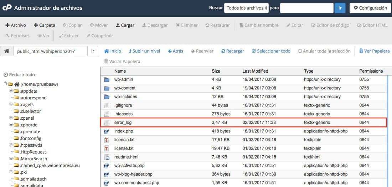Sort by Size column header
The width and height of the screenshot is (392, 187).
tap(216, 71)
